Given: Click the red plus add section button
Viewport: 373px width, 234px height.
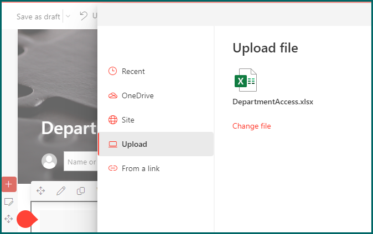Looking at the screenshot, I should tap(9, 184).
